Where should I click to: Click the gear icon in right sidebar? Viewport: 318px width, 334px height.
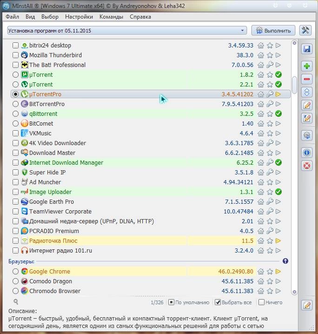(x=307, y=135)
